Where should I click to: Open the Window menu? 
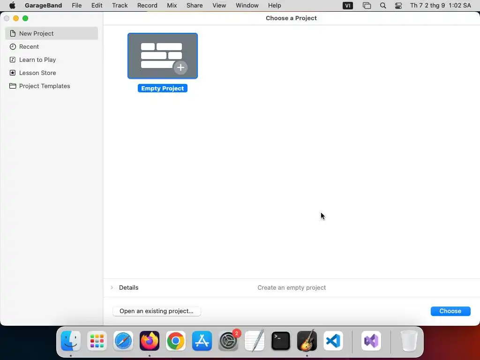point(247,6)
